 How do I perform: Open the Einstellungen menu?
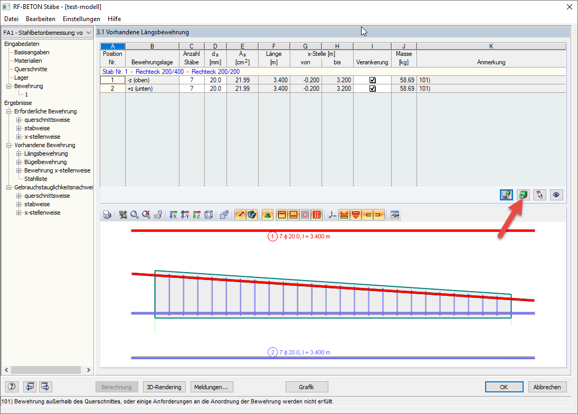point(81,19)
